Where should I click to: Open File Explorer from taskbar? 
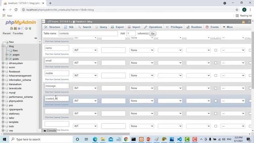pyautogui.click(x=103, y=139)
